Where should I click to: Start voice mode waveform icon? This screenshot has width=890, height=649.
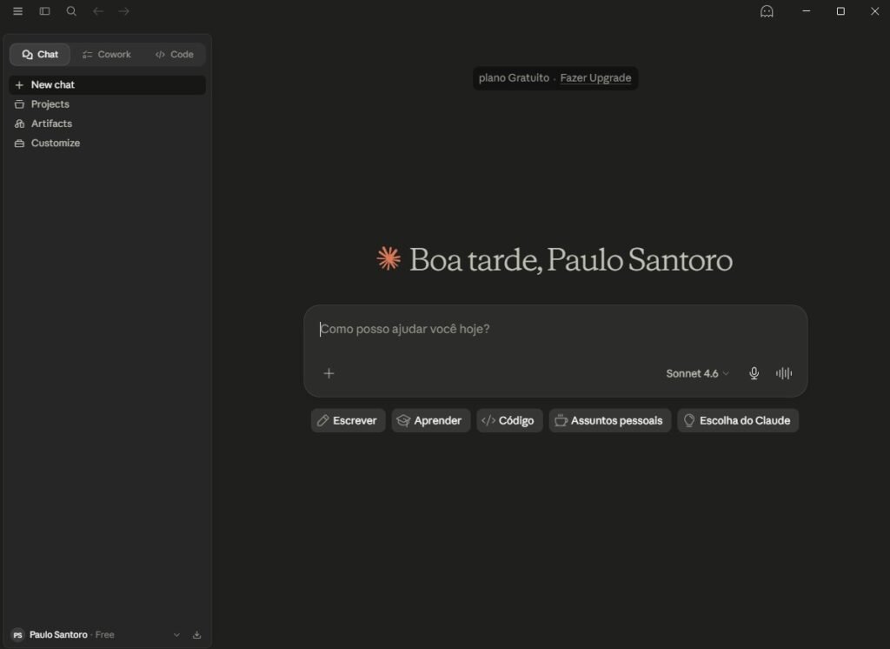pyautogui.click(x=784, y=373)
